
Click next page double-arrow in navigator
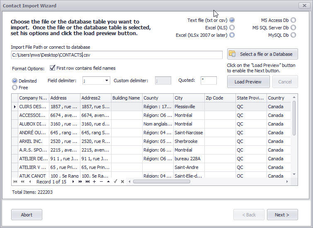pos(80,182)
